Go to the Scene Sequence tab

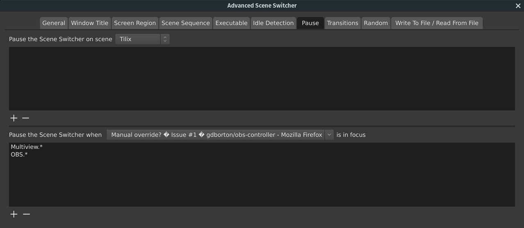(x=186, y=23)
